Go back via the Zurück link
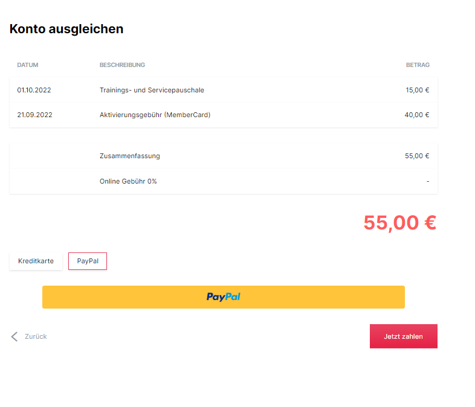This screenshot has width=475, height=407. pos(36,336)
